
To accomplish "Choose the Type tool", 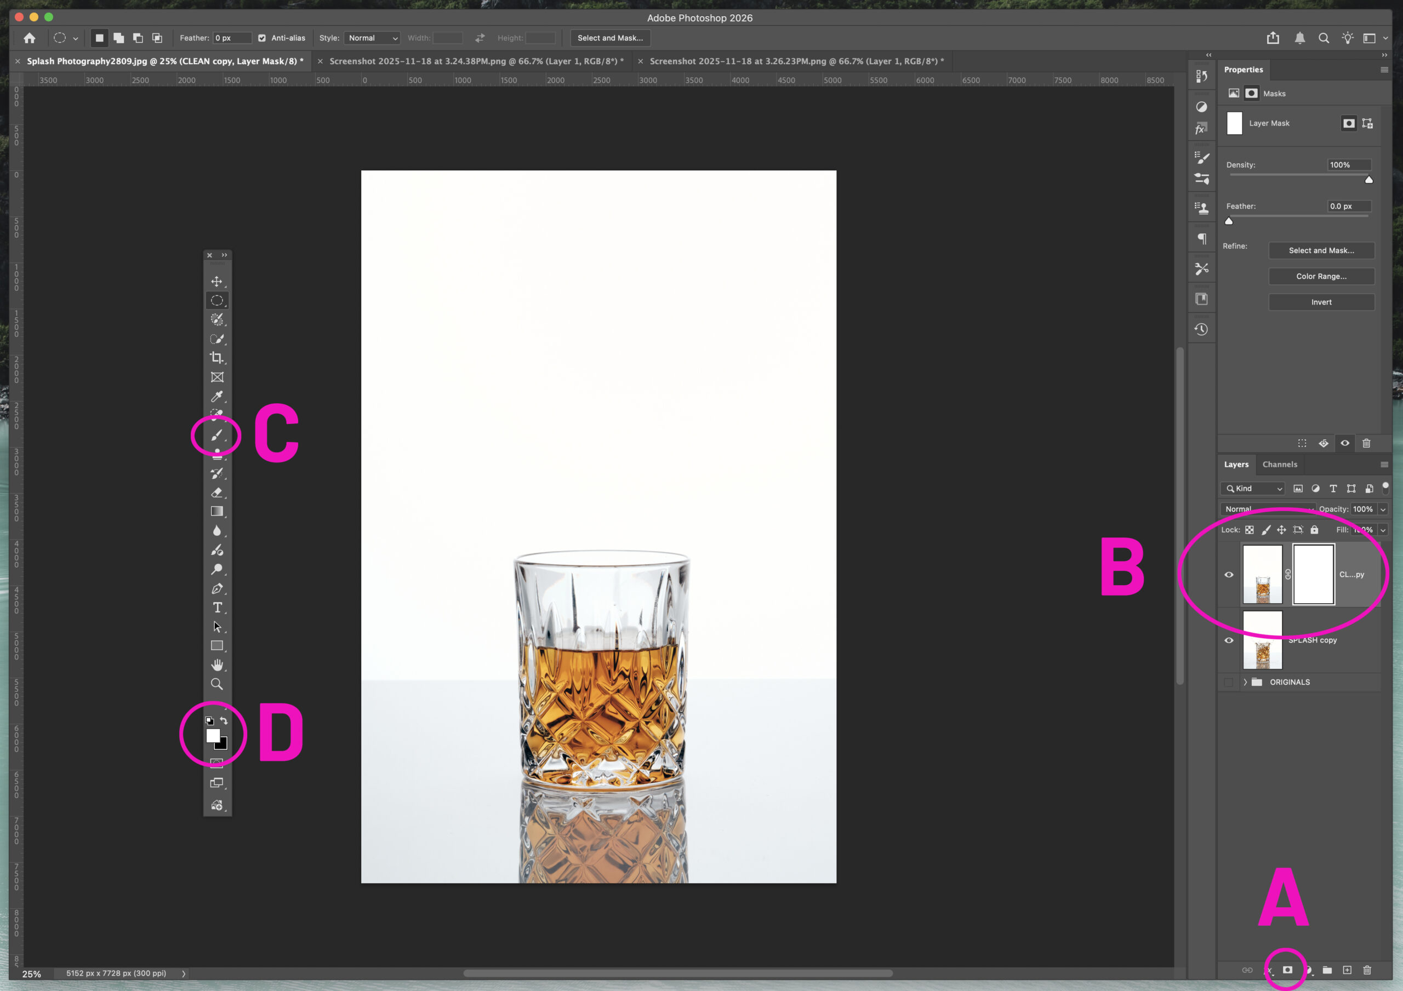I will 217,608.
